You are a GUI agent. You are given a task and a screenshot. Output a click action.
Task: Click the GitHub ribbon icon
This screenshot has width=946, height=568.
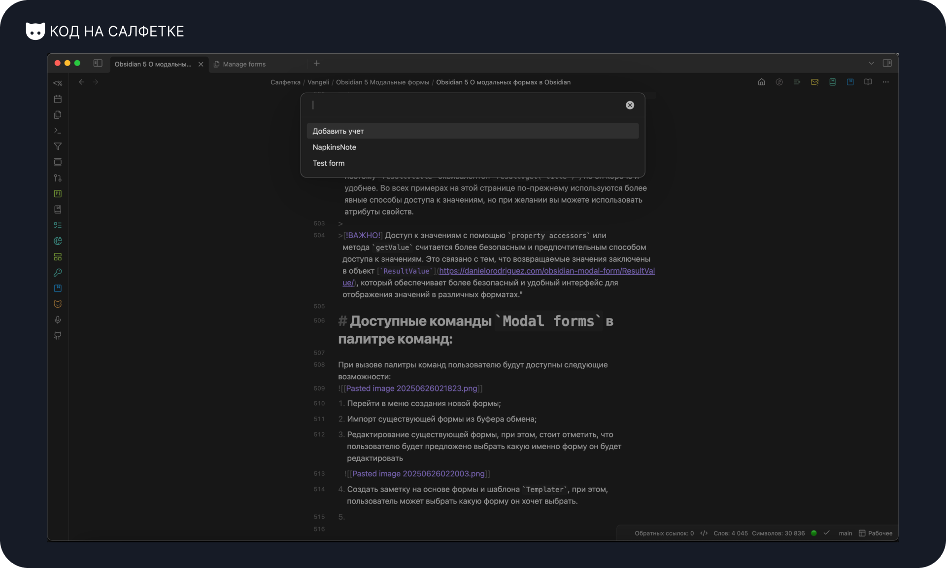click(x=58, y=336)
